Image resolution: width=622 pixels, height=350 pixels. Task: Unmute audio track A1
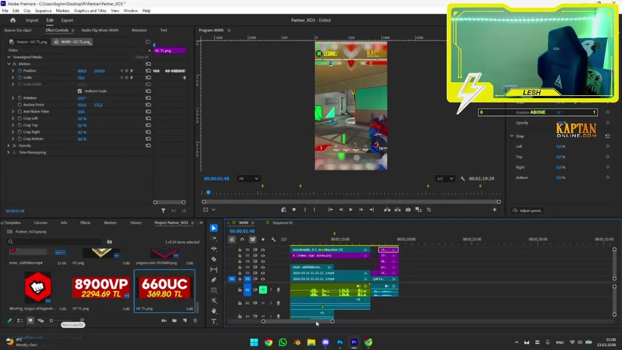coord(263,290)
